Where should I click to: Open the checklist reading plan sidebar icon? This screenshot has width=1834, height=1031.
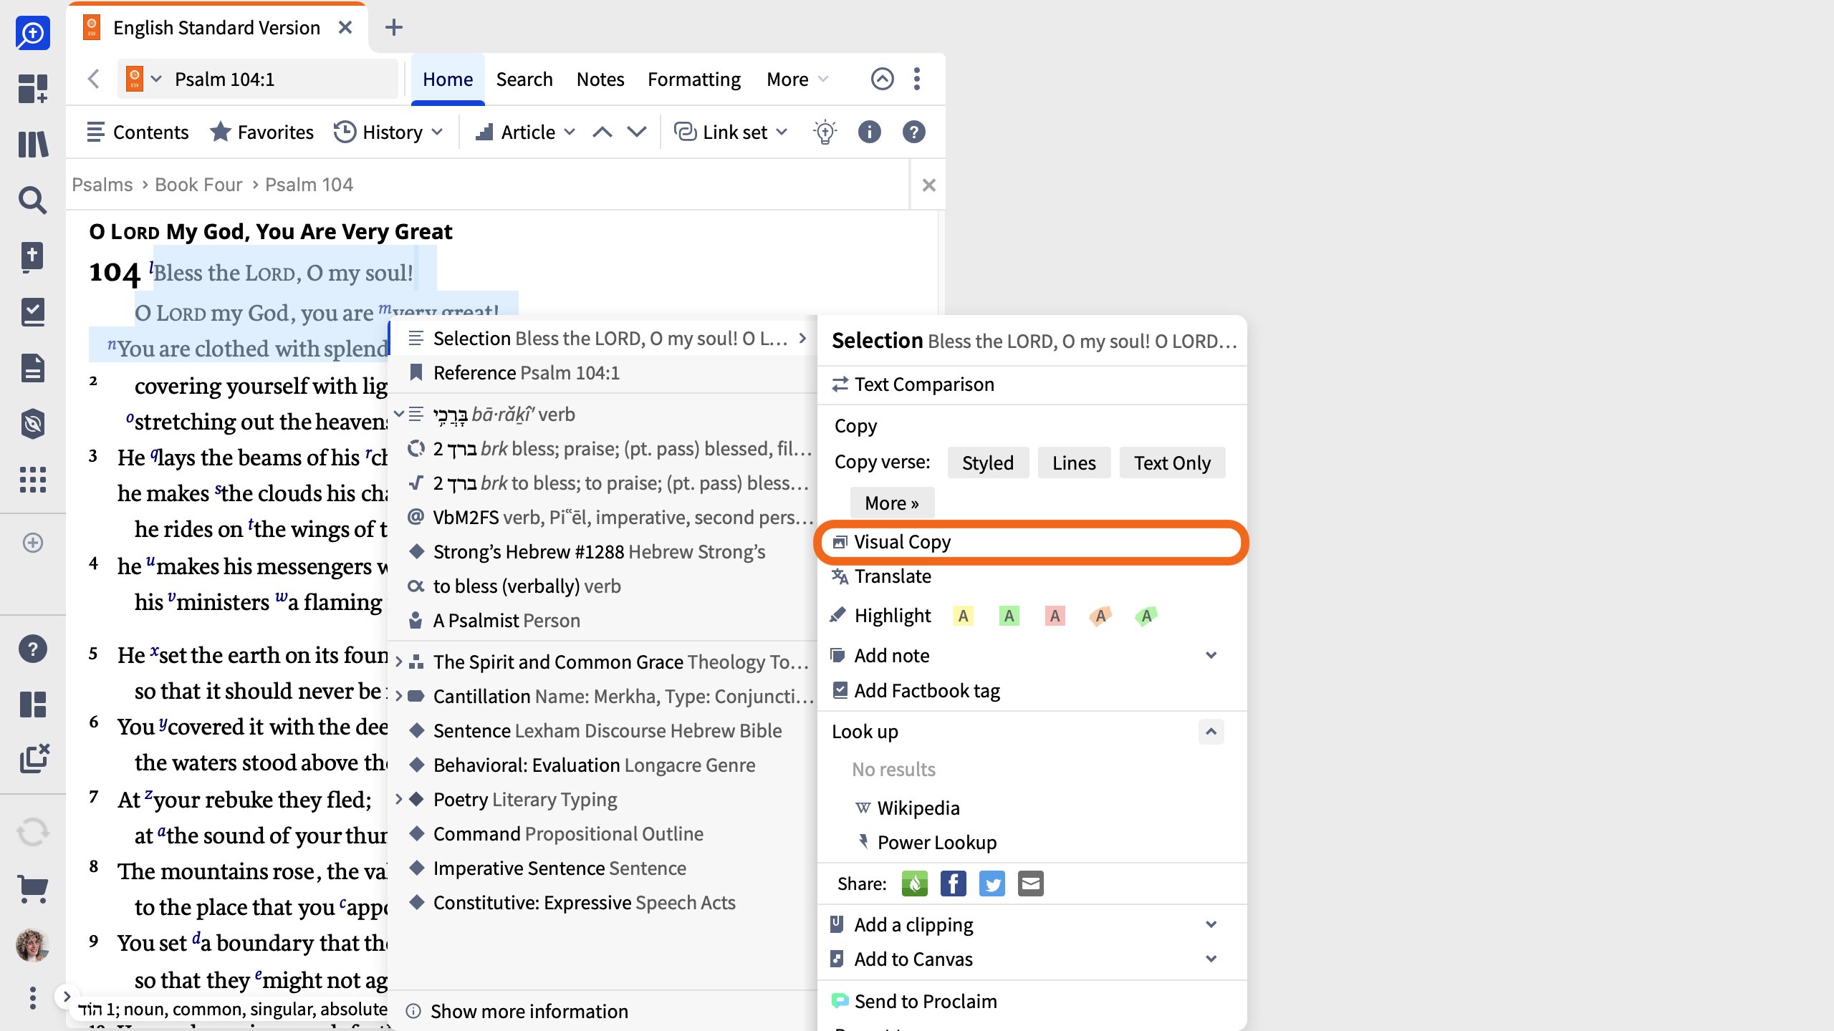(x=32, y=312)
